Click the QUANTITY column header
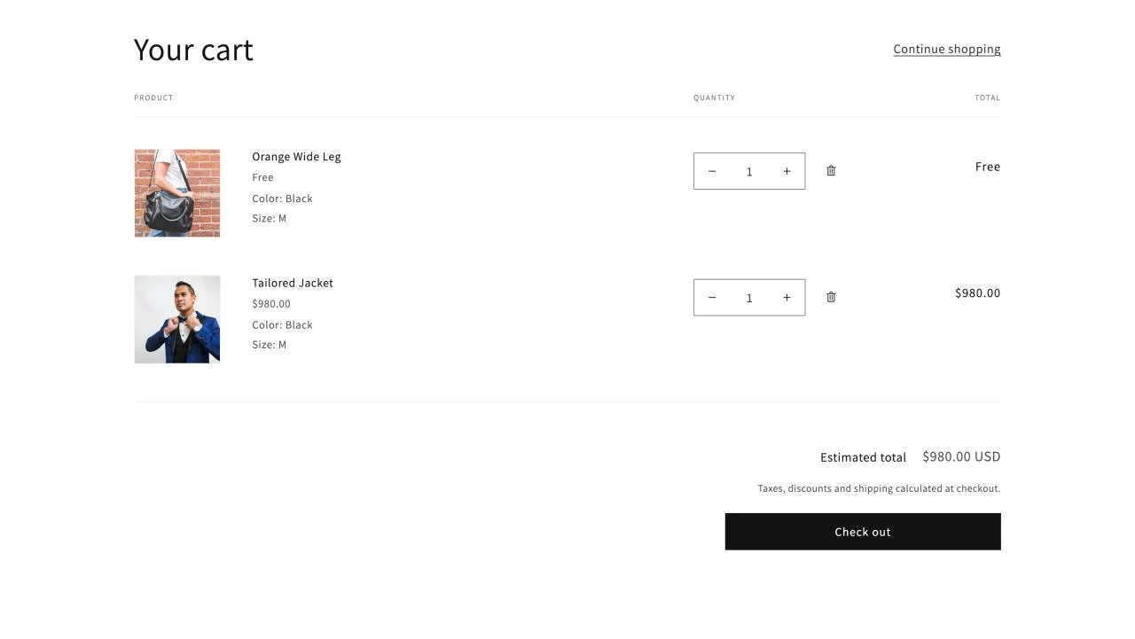Viewport: 1135px width, 639px height. pos(714,97)
